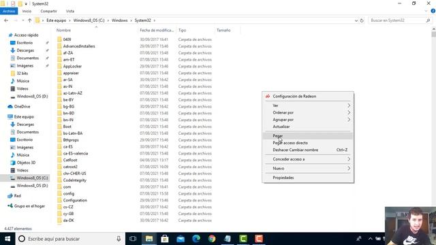Click the Música note icon under Acceso rápido
Viewport: 436px width, 245px height.
pos(12,81)
